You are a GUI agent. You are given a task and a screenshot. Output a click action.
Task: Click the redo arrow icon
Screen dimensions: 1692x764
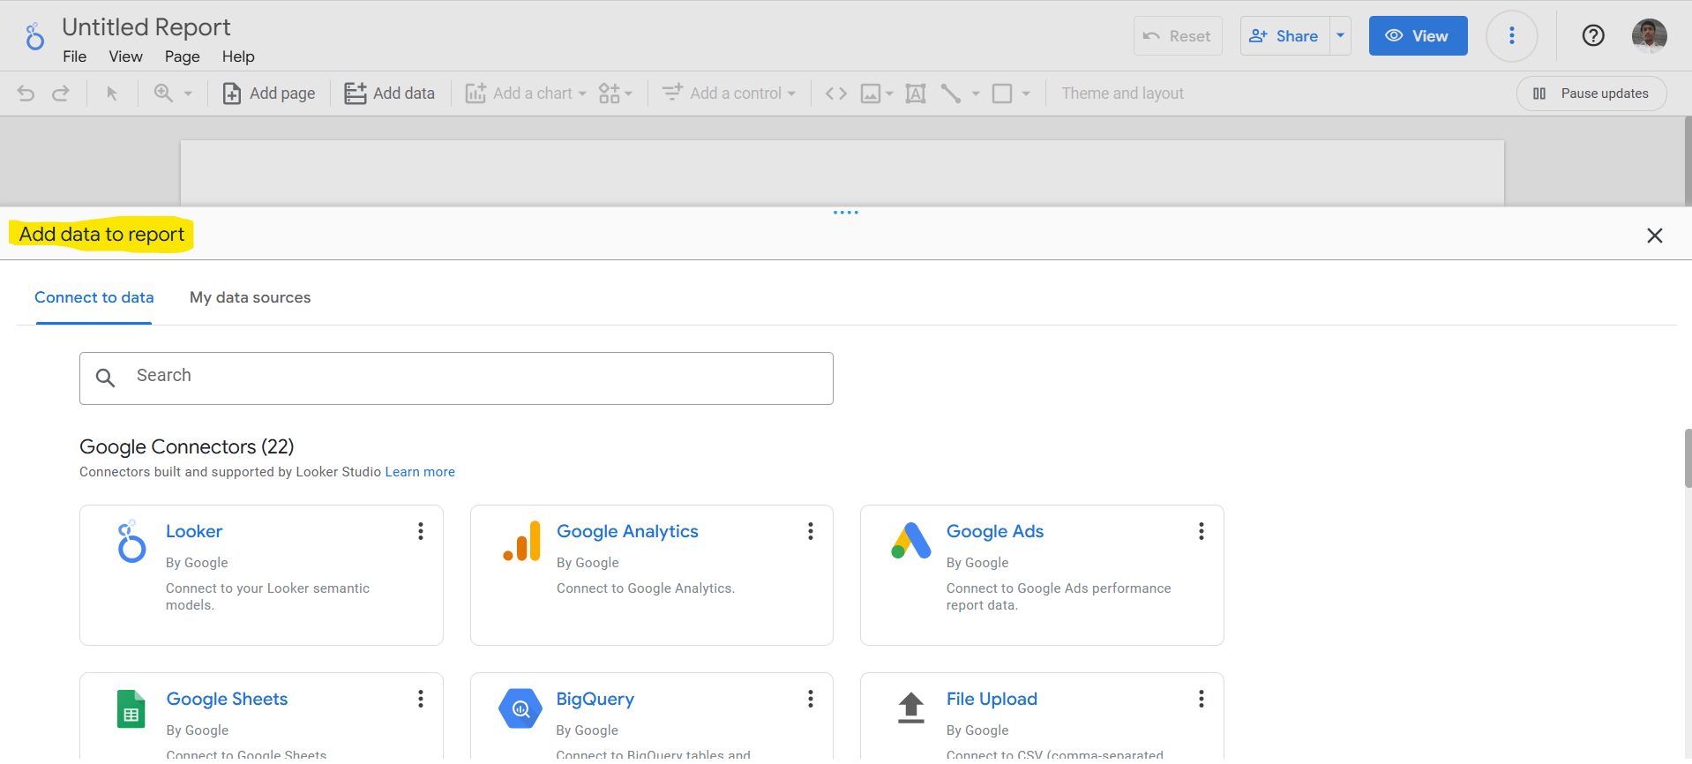coord(60,94)
